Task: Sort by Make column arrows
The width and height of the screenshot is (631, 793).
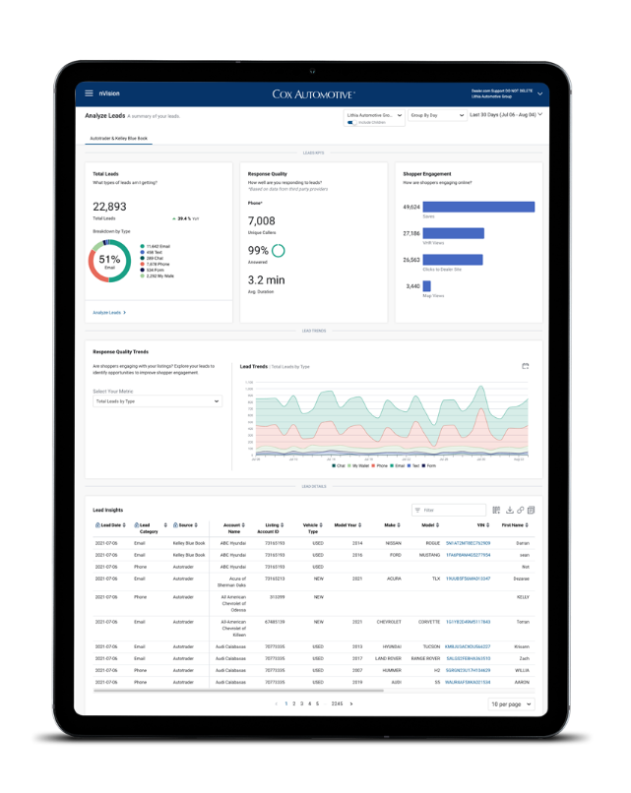Action: [399, 525]
